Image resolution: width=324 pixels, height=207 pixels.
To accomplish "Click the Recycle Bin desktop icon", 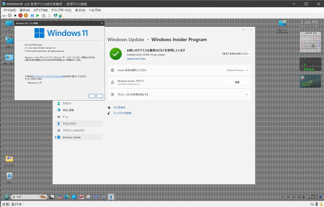I will click(9, 178).
